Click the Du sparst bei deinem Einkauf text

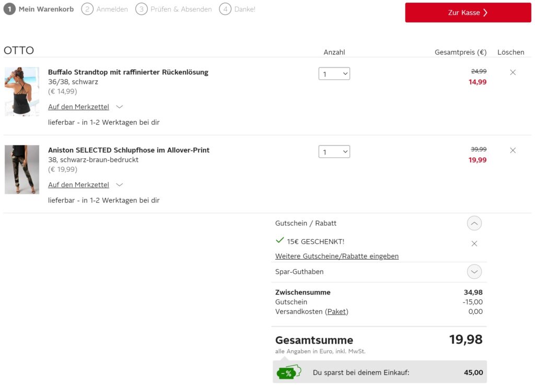coord(361,372)
